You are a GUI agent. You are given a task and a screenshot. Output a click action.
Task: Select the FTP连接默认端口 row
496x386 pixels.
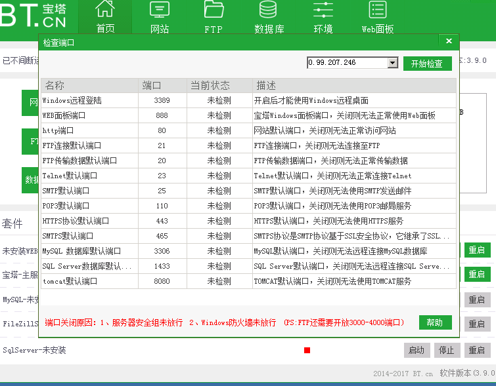pos(248,145)
